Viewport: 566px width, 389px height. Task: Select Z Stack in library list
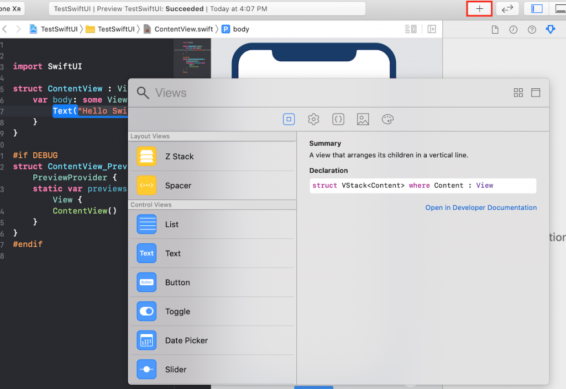212,156
